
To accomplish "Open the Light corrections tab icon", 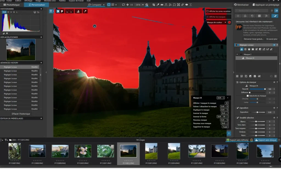I will tap(238, 16).
